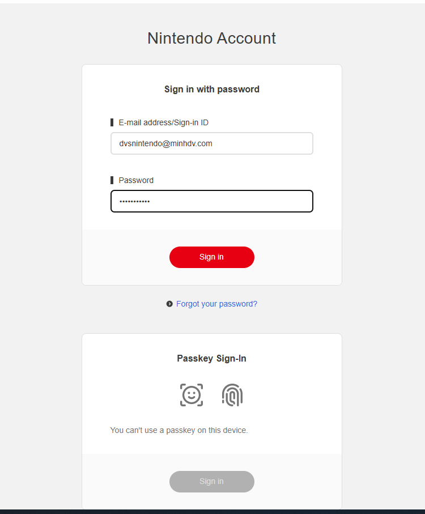
Task: Click the Sign in with password heading
Action: pos(211,89)
